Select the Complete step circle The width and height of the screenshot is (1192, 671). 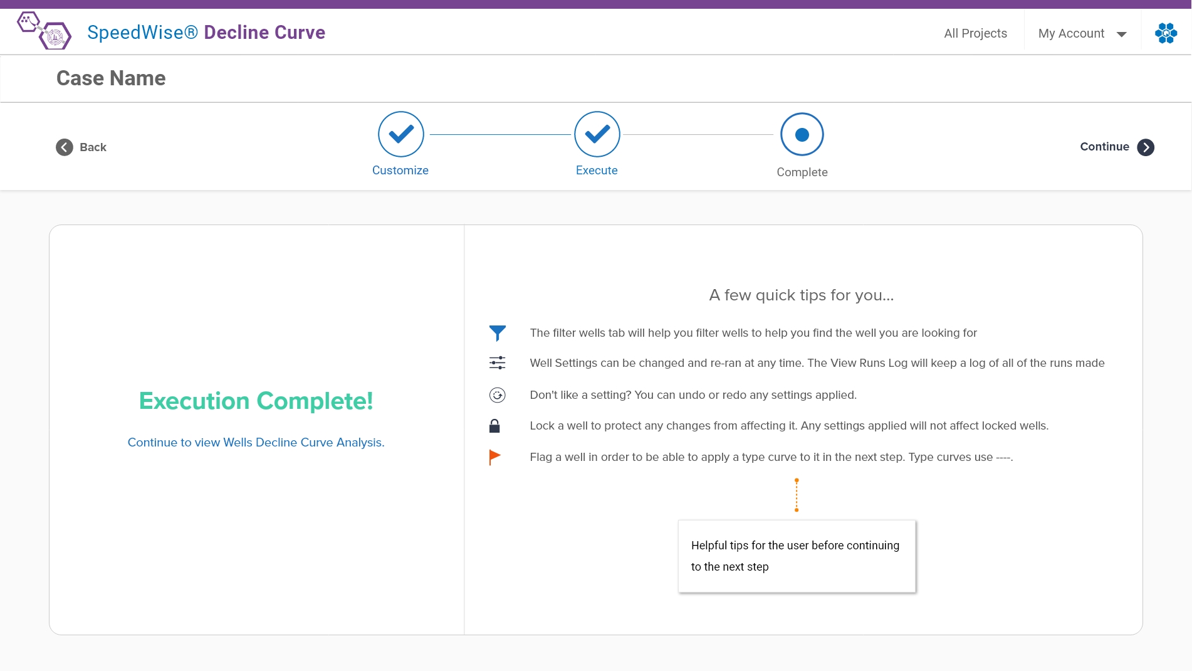[x=802, y=135]
